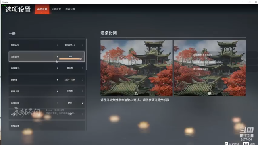Select the 帧率上限 setting row
This screenshot has height=145, width=258.
coord(47,91)
